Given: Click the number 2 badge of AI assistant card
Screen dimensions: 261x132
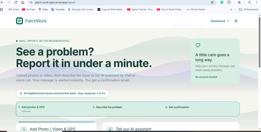Looking at the screenshot, I should click(x=110, y=129).
